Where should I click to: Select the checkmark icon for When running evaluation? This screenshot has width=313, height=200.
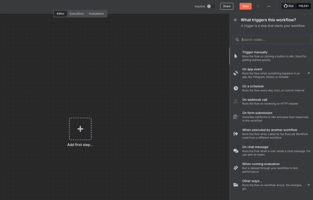236,168
